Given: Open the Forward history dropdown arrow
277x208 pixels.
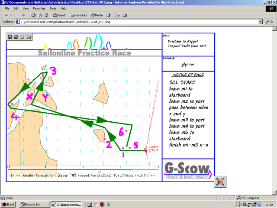Looking at the screenshot, I should click(28, 15).
